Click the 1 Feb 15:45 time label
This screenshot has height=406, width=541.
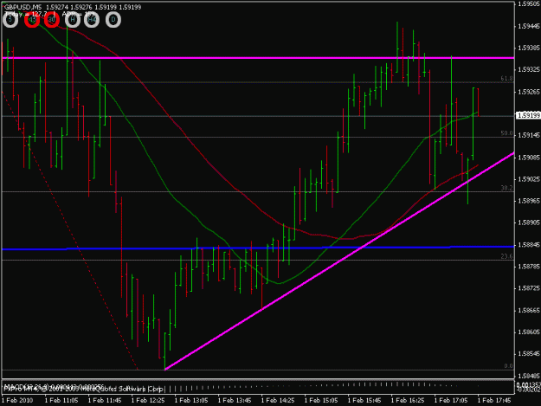(x=364, y=401)
